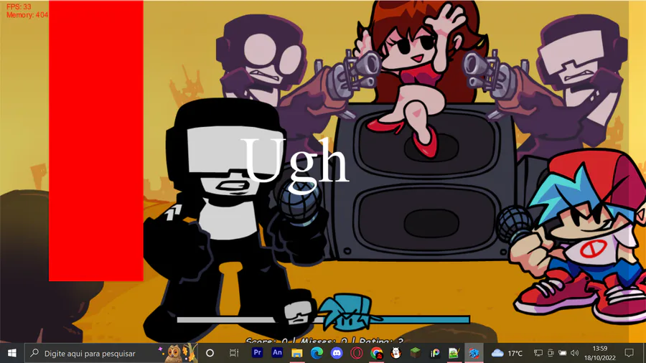Launch Adobe Premiere Pro from taskbar
Screen dimensions: 646x363
tap(257, 353)
